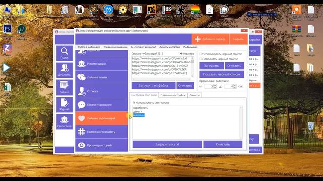The width and height of the screenshot is (323, 181).
Task: Click the 'до' delay input field
Action: tap(229, 86)
